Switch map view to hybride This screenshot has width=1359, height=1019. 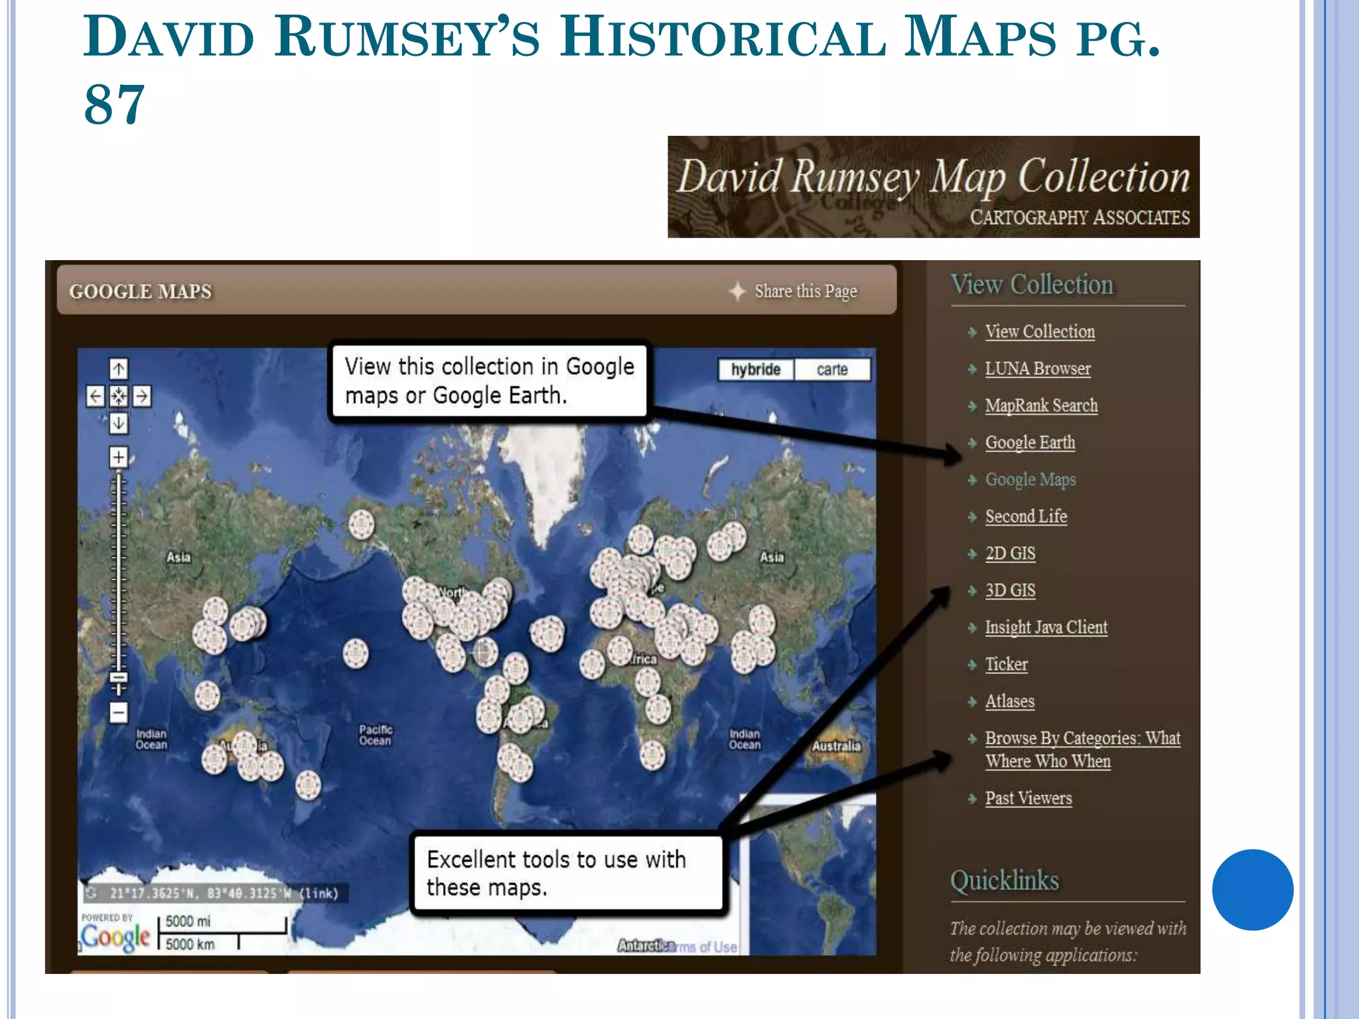[756, 370]
